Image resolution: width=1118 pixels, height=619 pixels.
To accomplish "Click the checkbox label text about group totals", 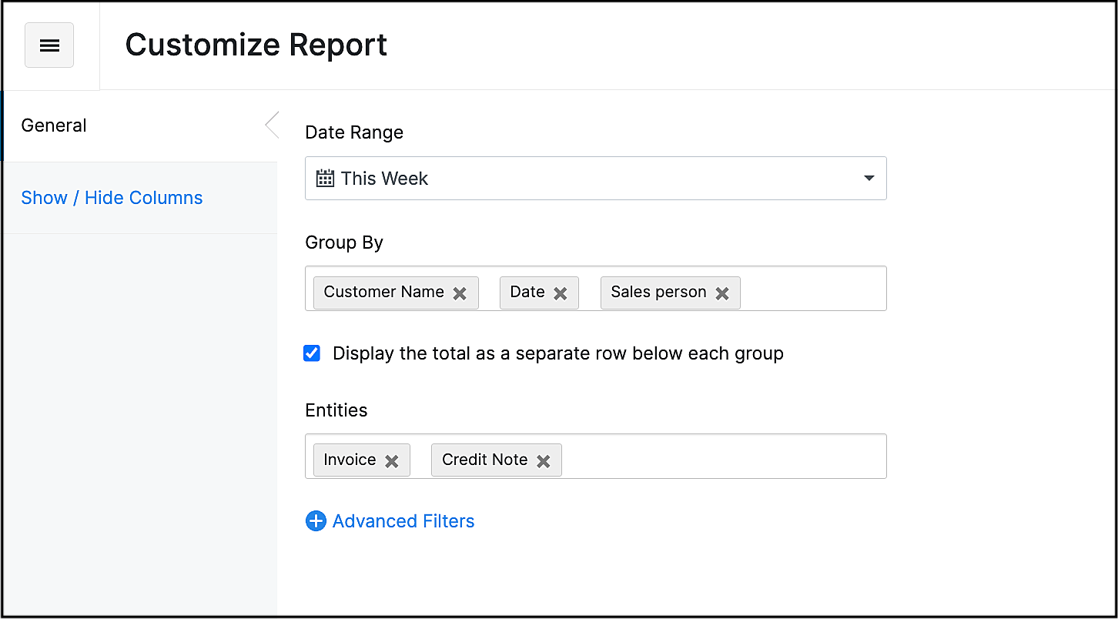I will [x=557, y=353].
